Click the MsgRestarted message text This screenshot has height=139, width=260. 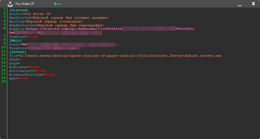click(72, 25)
